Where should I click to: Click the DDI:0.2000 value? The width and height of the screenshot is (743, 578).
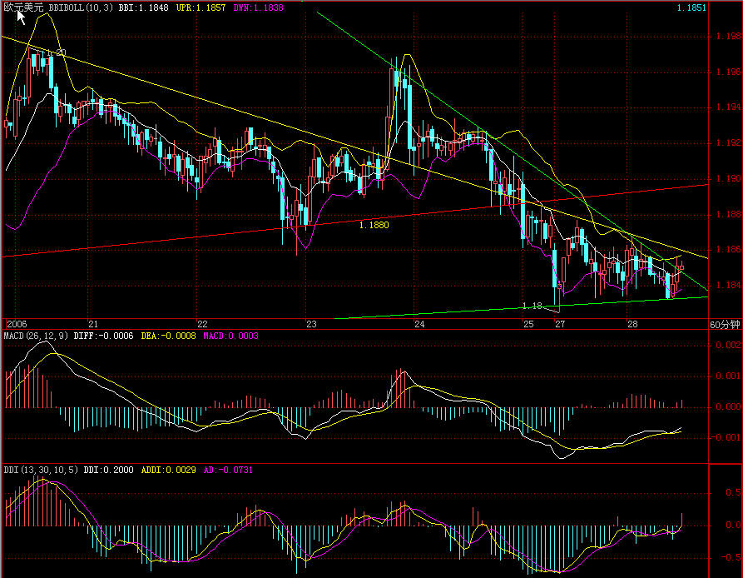point(108,471)
